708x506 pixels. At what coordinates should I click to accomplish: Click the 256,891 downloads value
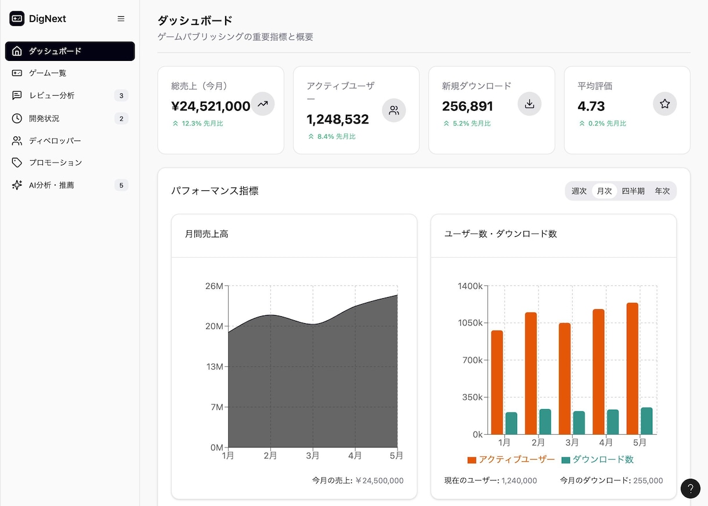[x=467, y=106]
